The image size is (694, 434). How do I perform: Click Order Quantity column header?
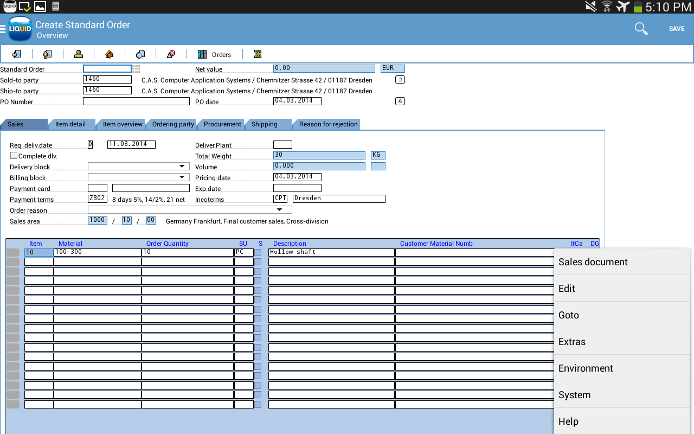coord(168,244)
